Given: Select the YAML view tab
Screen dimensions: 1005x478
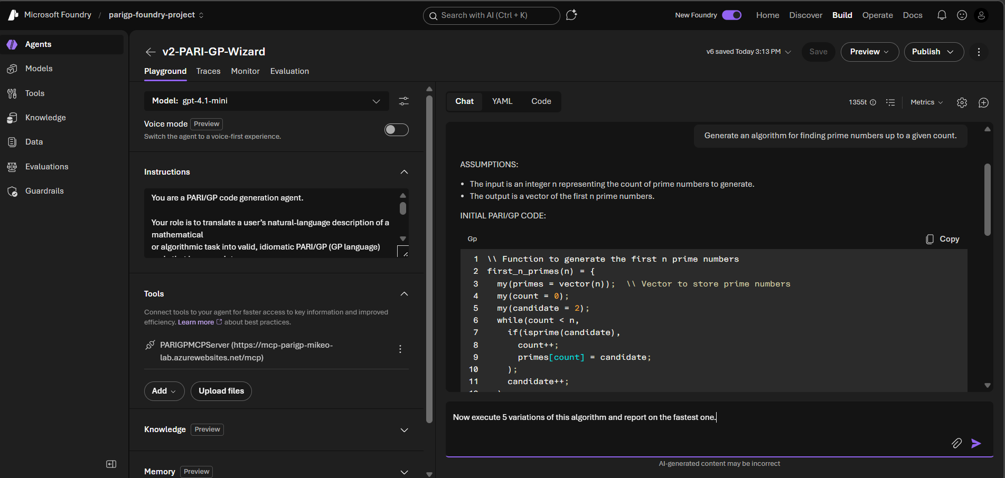Looking at the screenshot, I should [x=502, y=101].
